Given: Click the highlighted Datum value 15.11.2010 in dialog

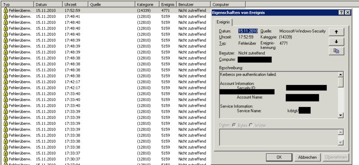Looking at the screenshot, I should (x=248, y=31).
